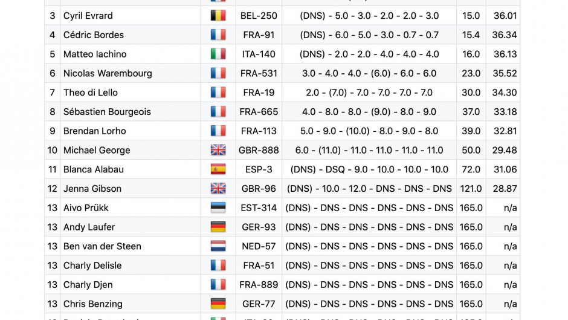Screen dimensions: 568x320
Task: Click the British flag in Jenna Gibson row
Action: pos(218,189)
